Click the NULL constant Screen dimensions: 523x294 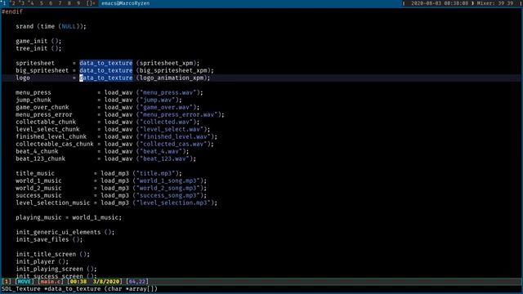pos(69,26)
